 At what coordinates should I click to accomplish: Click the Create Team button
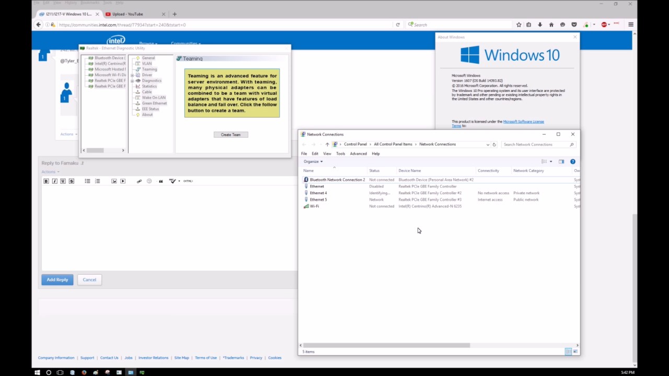coord(230,135)
